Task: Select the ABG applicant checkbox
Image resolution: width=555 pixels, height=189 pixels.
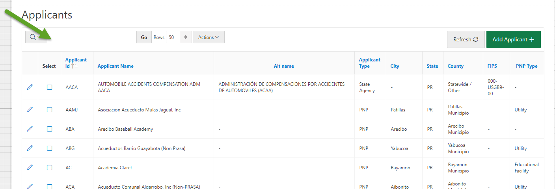Action: pyautogui.click(x=49, y=148)
